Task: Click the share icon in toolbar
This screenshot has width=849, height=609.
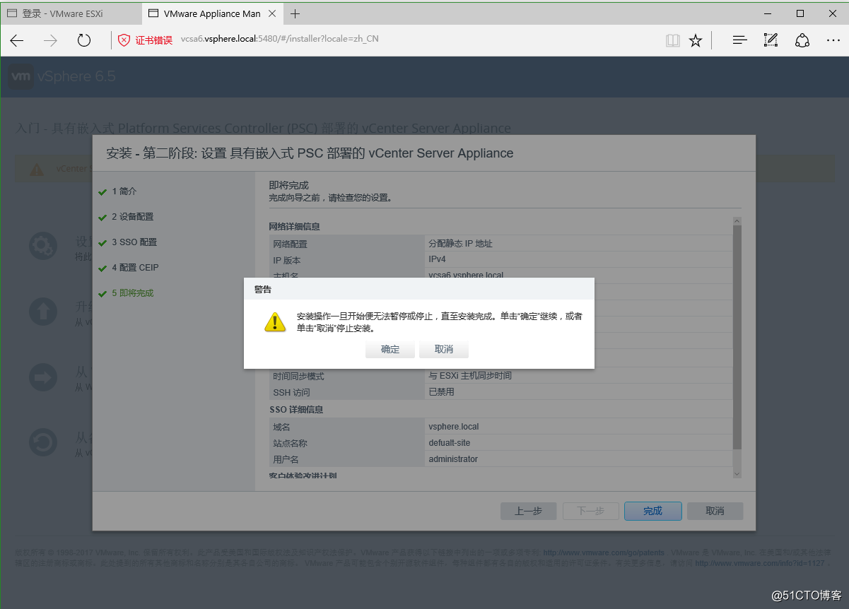Action: point(802,40)
